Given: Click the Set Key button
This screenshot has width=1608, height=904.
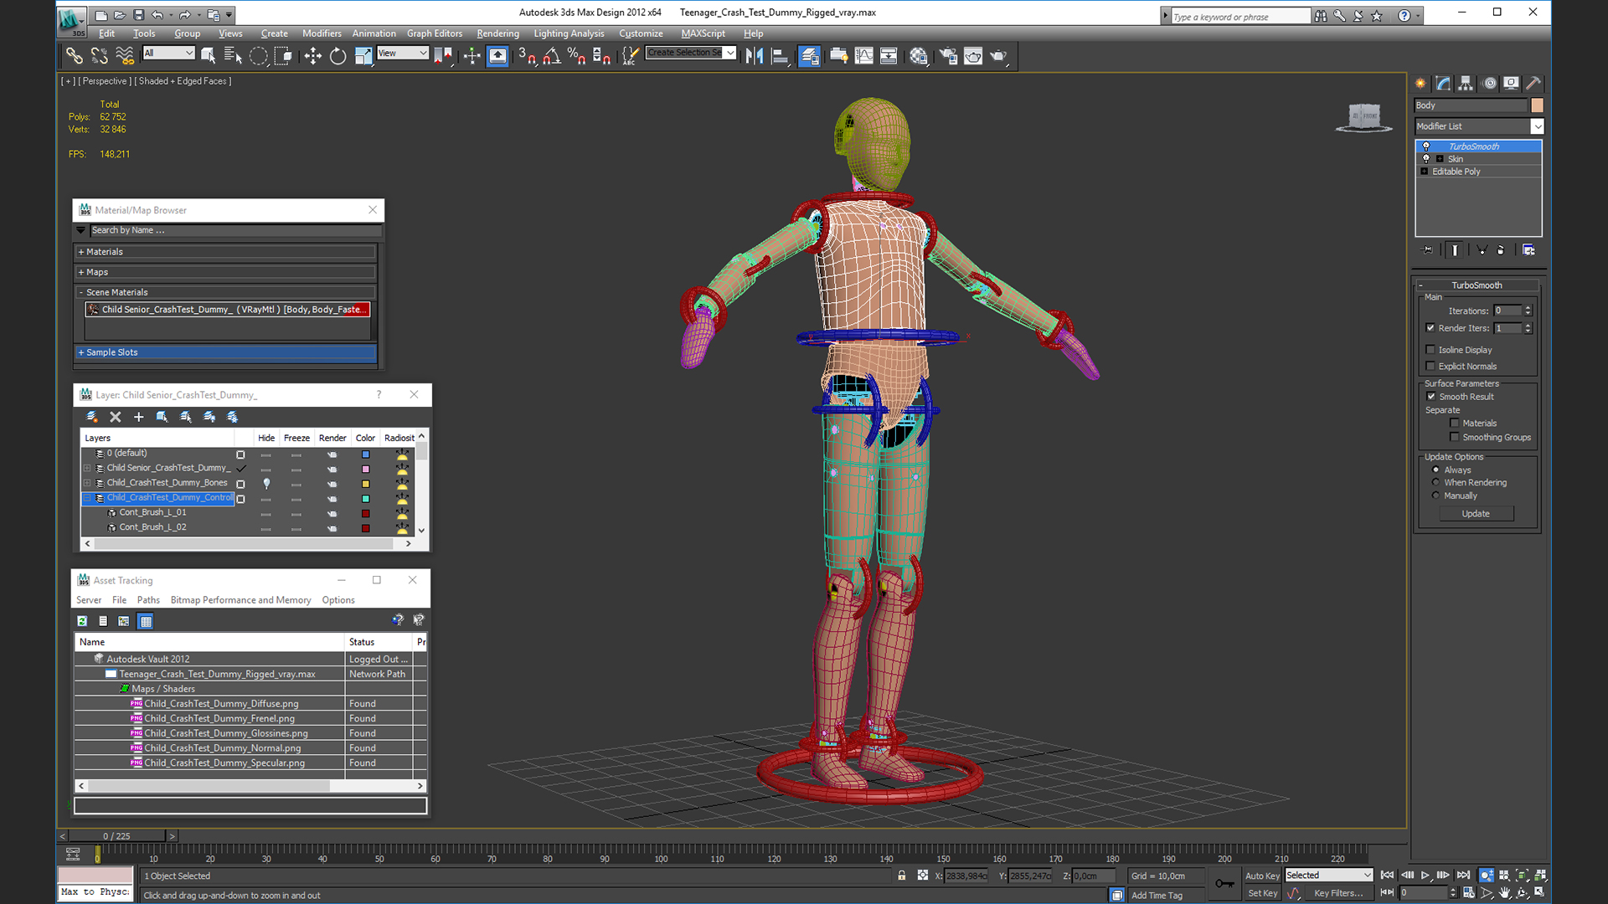Looking at the screenshot, I should click(1262, 893).
